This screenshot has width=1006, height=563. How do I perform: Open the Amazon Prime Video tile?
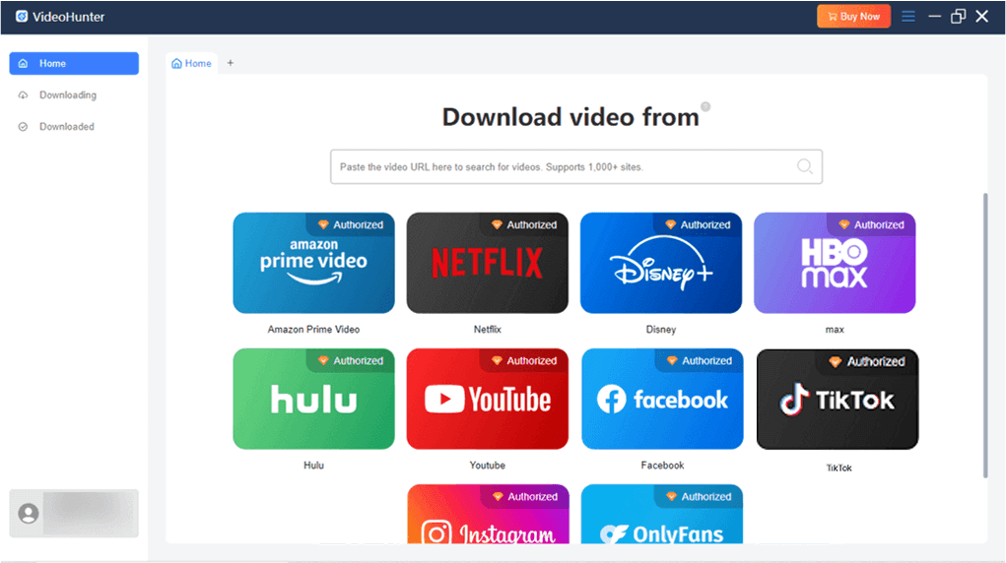coord(313,263)
